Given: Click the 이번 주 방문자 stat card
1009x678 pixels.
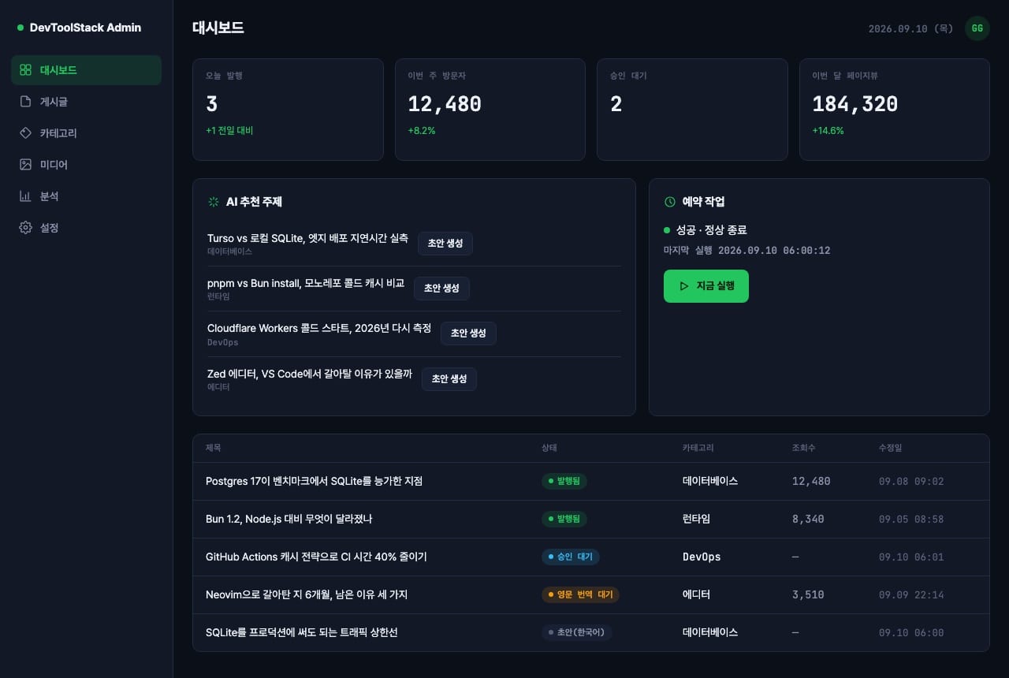Looking at the screenshot, I should (x=490, y=110).
